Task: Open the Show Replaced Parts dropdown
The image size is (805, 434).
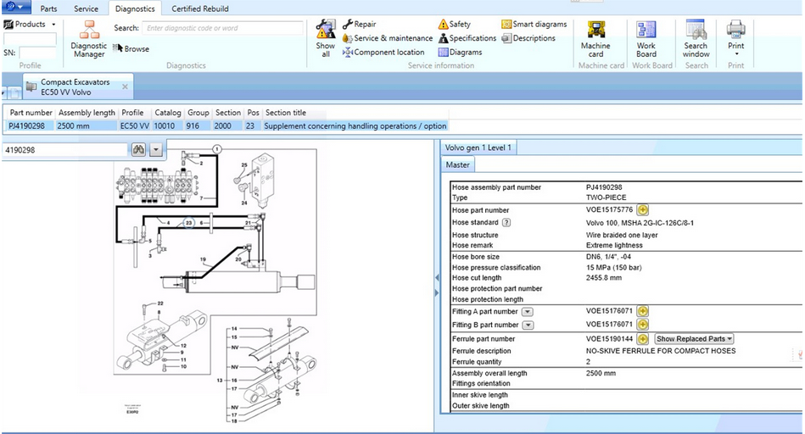Action: point(694,338)
